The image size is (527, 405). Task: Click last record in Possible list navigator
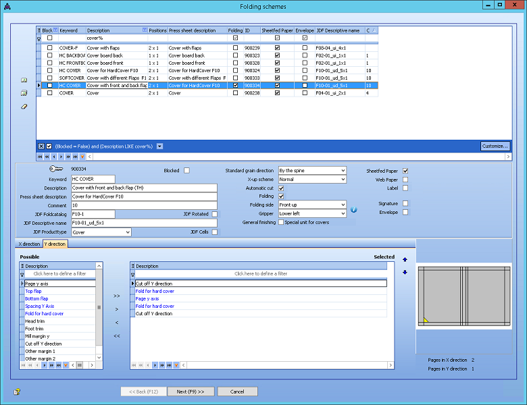pyautogui.click(x=59, y=365)
